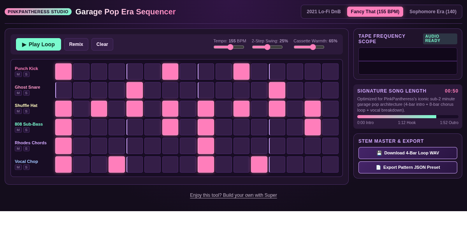Click the song length progress bar
Screen dimensions: 467x245
pyautogui.click(x=408, y=117)
